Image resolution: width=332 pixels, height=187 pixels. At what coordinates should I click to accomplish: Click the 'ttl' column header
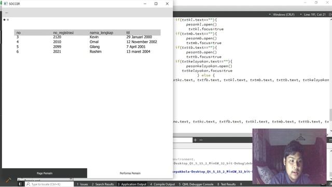click(x=128, y=33)
